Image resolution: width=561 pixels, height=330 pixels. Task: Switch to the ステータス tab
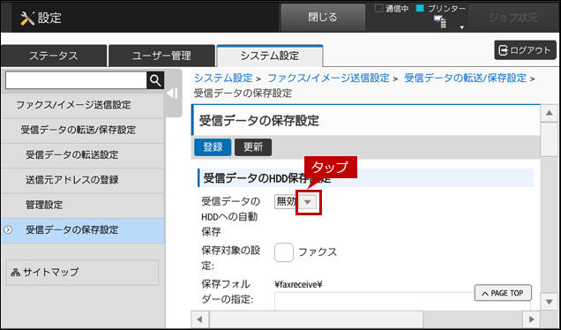pos(54,56)
